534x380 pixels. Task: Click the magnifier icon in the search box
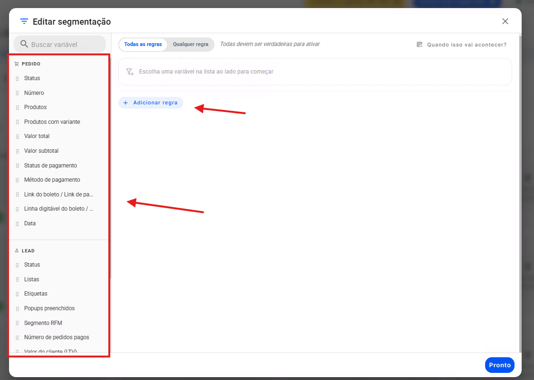tap(24, 44)
